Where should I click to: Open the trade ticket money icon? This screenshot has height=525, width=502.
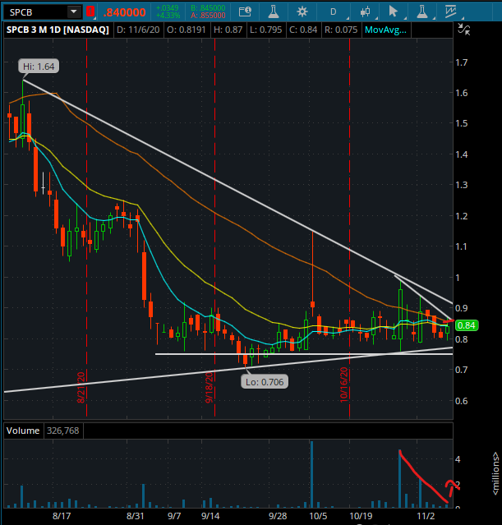click(x=245, y=12)
